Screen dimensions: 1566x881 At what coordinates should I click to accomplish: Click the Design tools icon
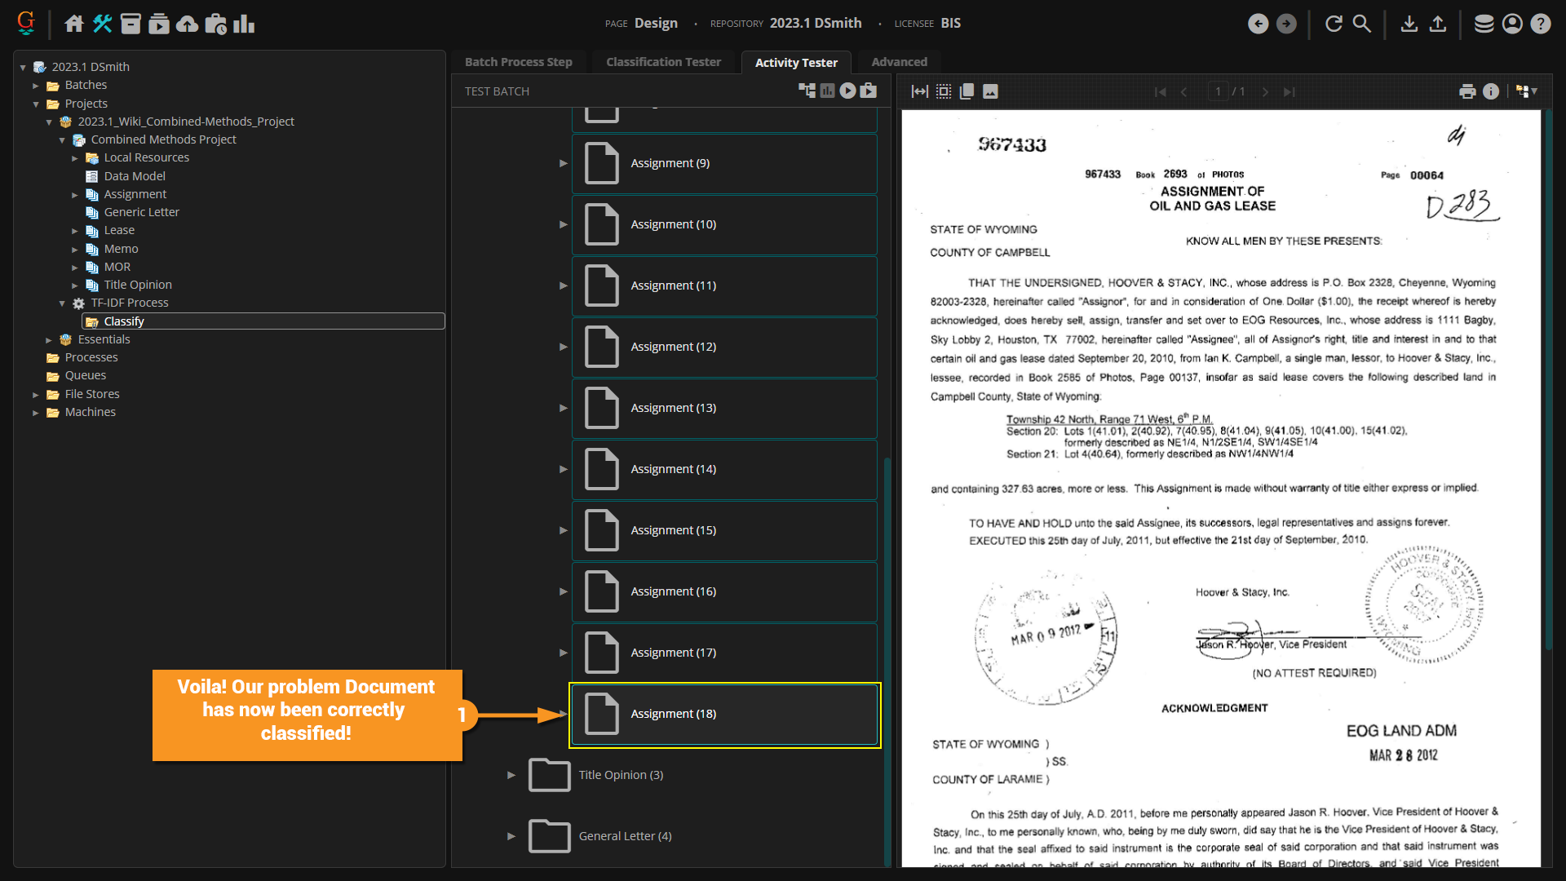(x=103, y=24)
